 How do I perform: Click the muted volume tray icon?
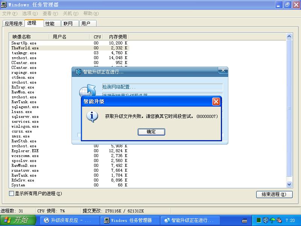click(279, 220)
